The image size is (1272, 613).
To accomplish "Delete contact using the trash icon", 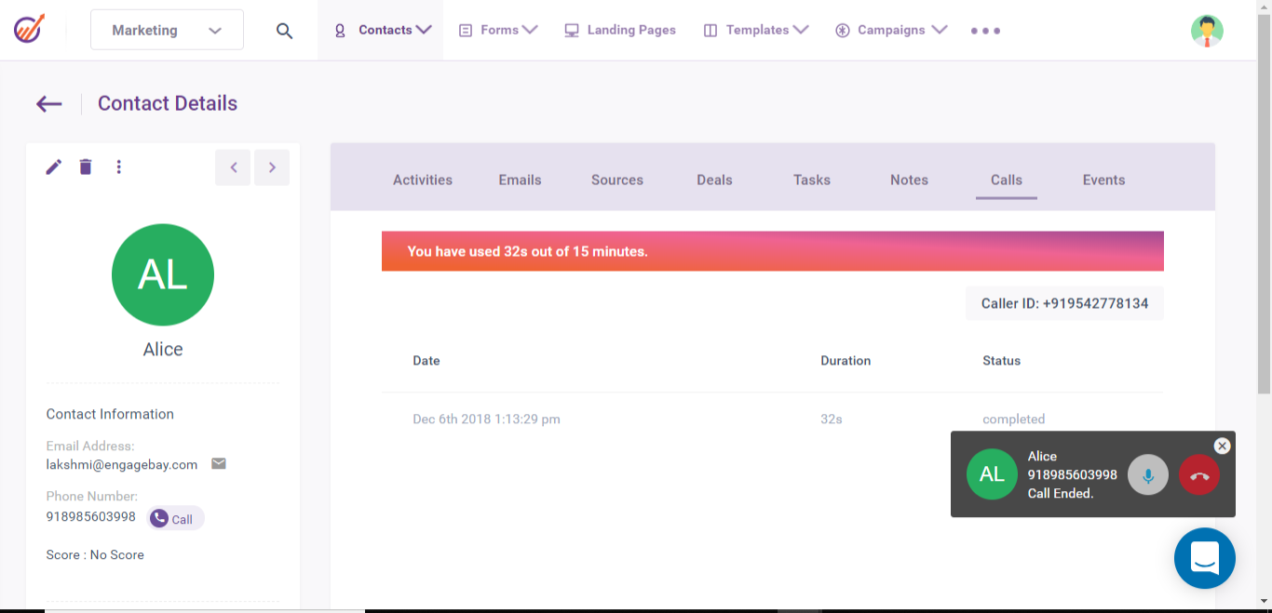I will (86, 167).
